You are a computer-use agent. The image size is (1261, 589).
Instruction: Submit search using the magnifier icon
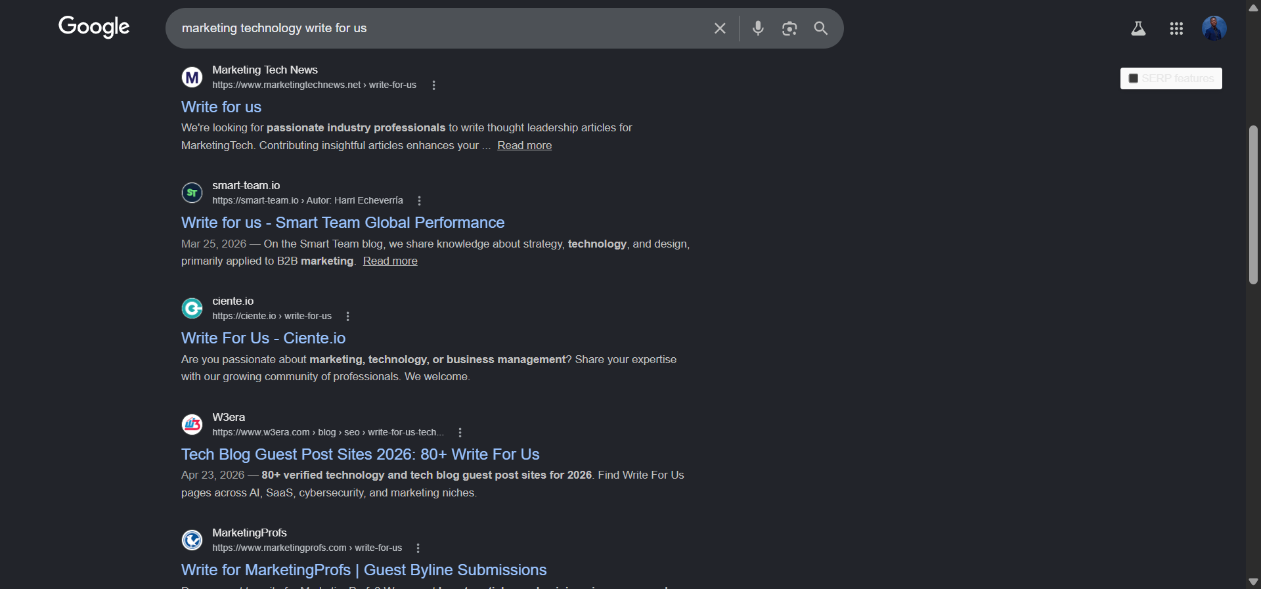point(821,28)
